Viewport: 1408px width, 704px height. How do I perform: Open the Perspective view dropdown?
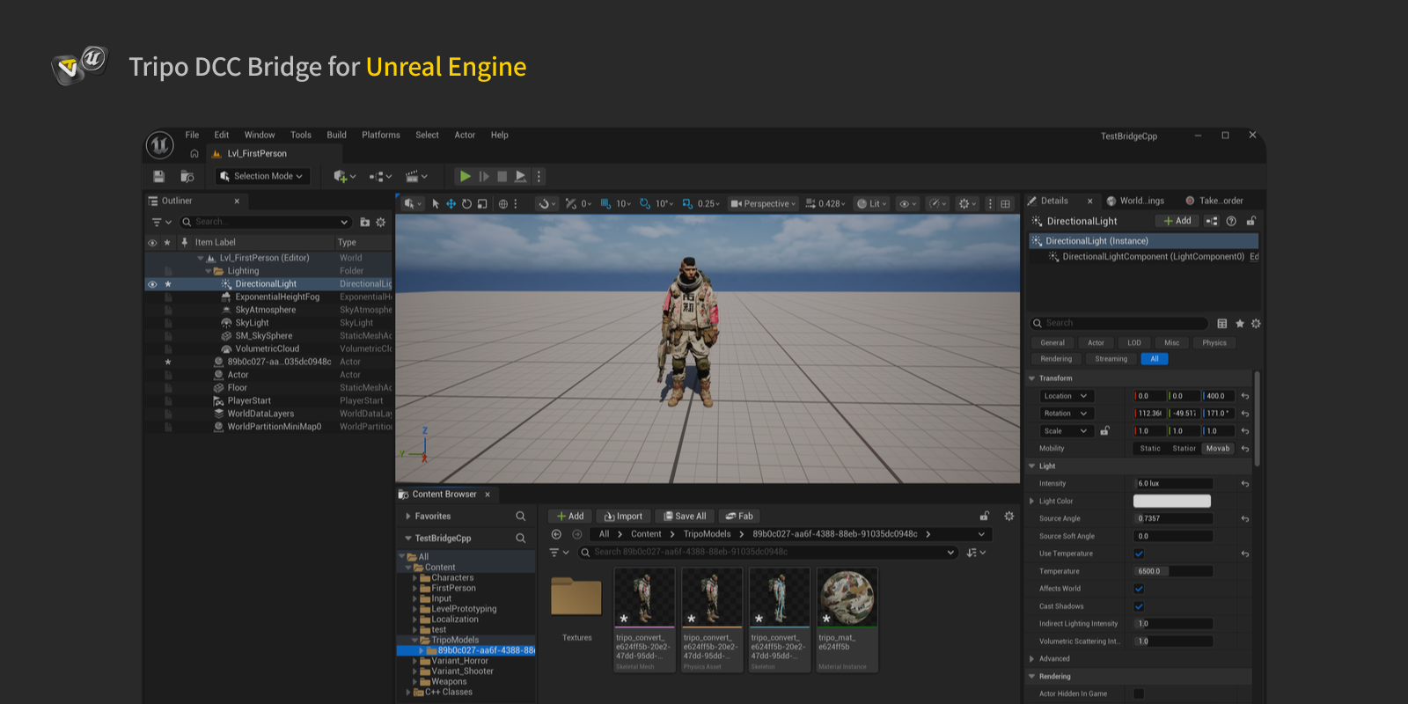(763, 204)
